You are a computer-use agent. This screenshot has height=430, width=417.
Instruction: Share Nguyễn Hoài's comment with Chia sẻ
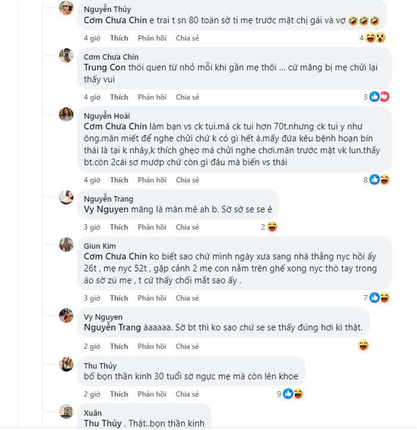[187, 180]
